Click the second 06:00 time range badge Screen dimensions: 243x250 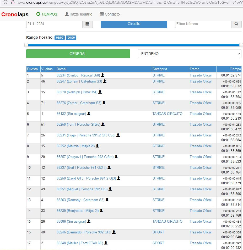point(71,38)
